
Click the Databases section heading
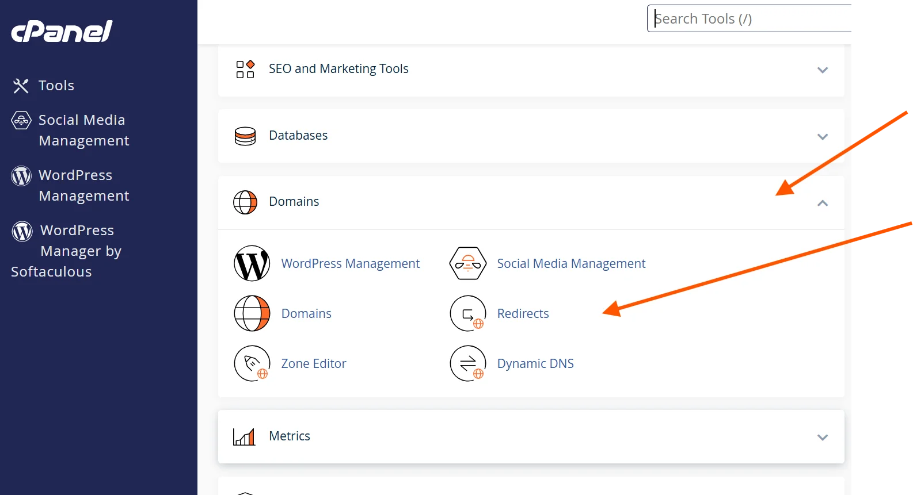[x=298, y=136]
